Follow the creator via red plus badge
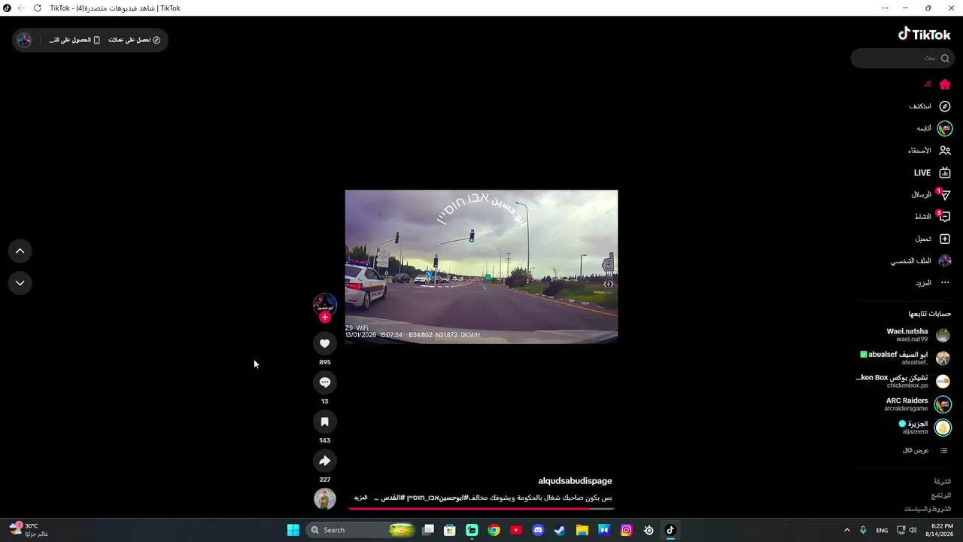Screen dimensions: 963x542 pos(325,317)
